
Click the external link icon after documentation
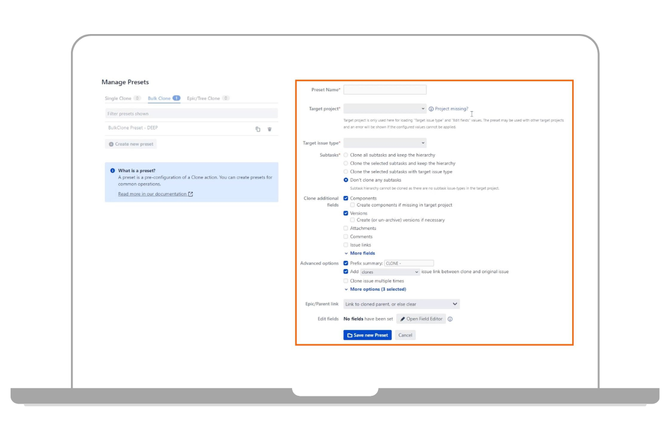(x=191, y=194)
